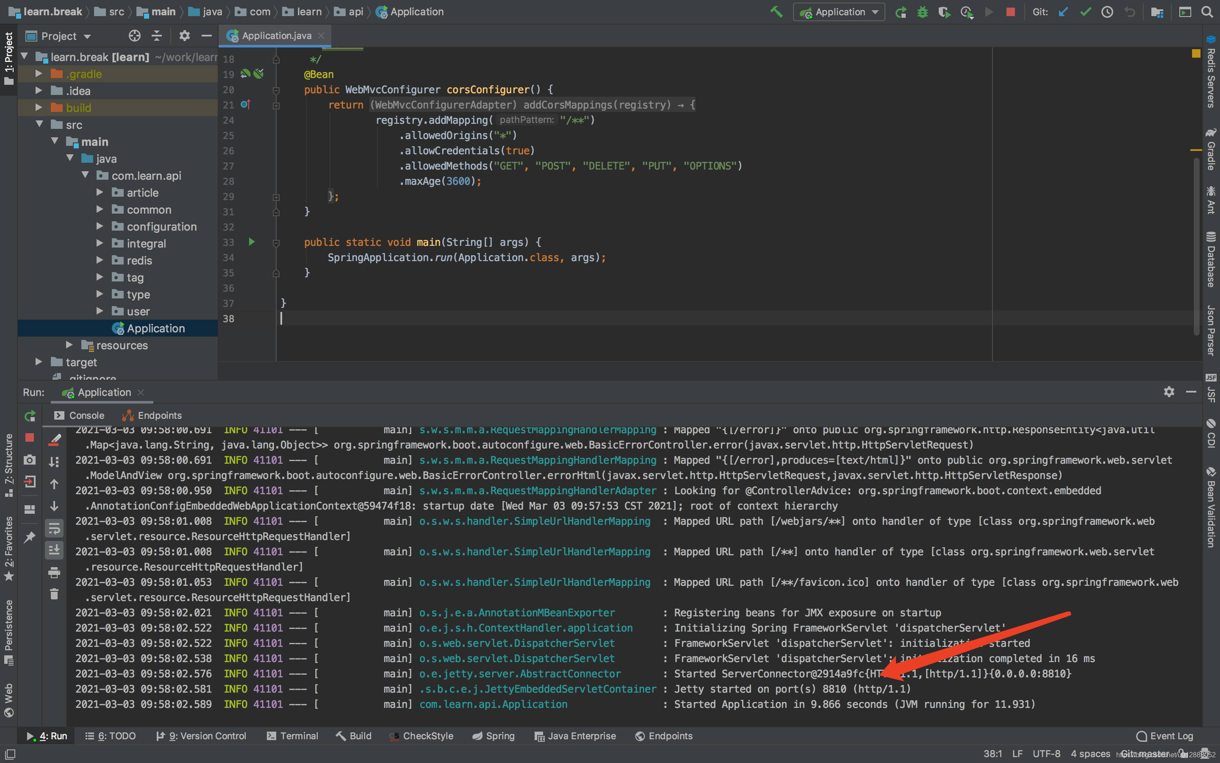This screenshot has height=763, width=1220.
Task: Dump threads with the camera icon
Action: [30, 460]
